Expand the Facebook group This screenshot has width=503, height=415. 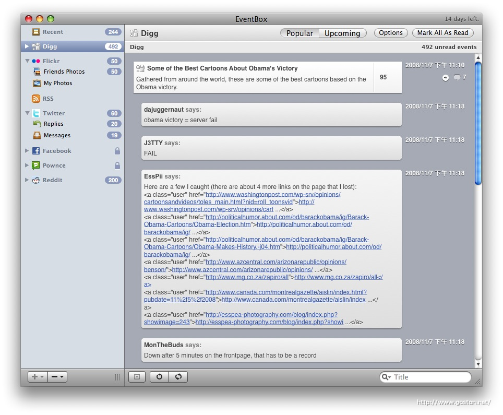(27, 150)
